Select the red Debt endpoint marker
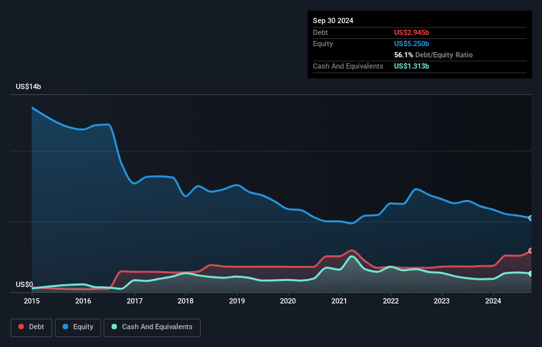 tap(531, 251)
